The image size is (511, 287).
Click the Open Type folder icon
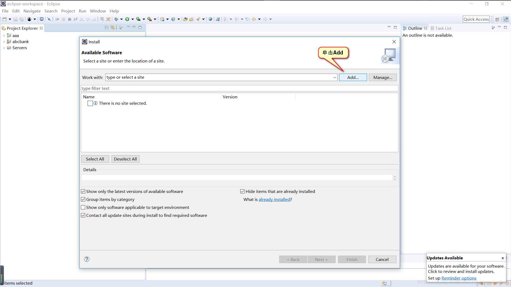(x=186, y=19)
